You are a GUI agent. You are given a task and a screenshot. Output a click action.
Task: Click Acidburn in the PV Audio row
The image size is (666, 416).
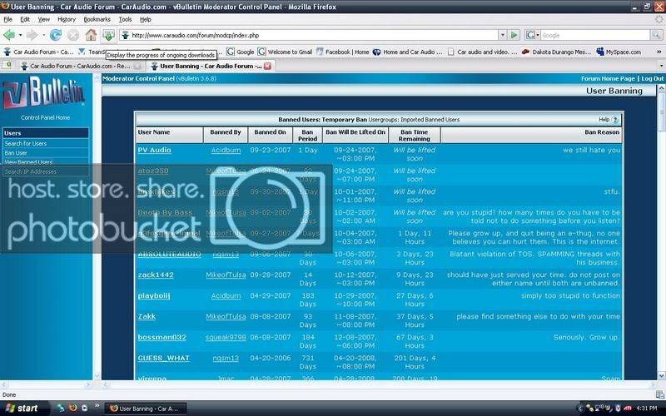(x=226, y=150)
